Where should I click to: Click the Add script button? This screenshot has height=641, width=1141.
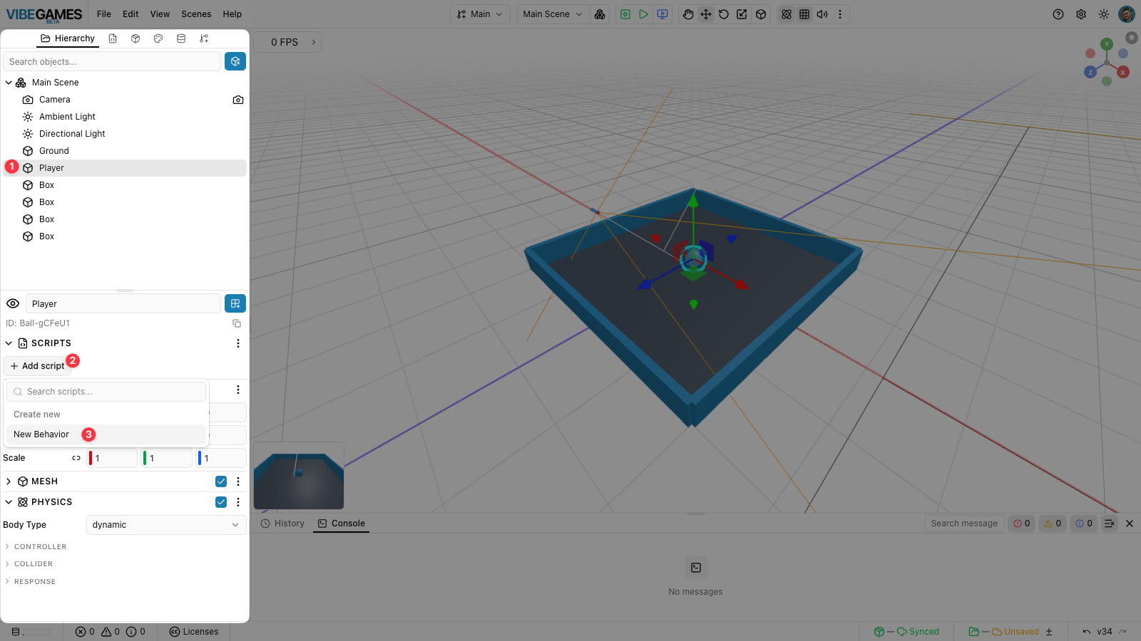(x=37, y=366)
